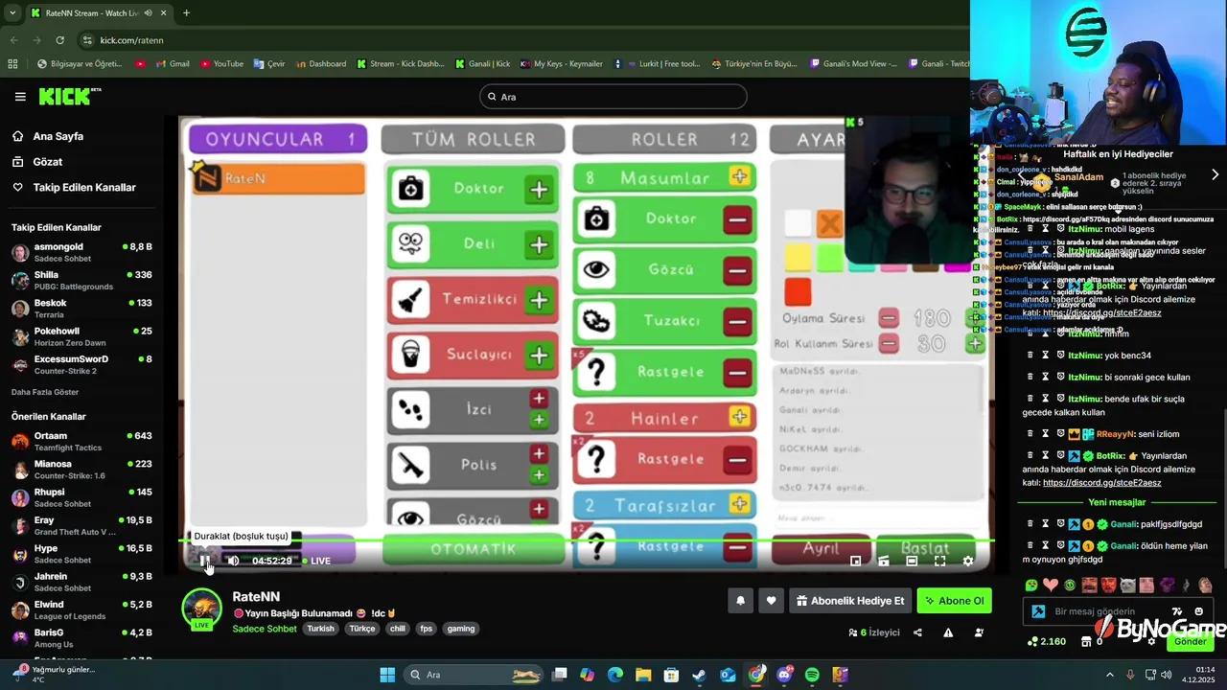
Task: Open Elwind's League of Legends channel
Action: tap(81, 610)
